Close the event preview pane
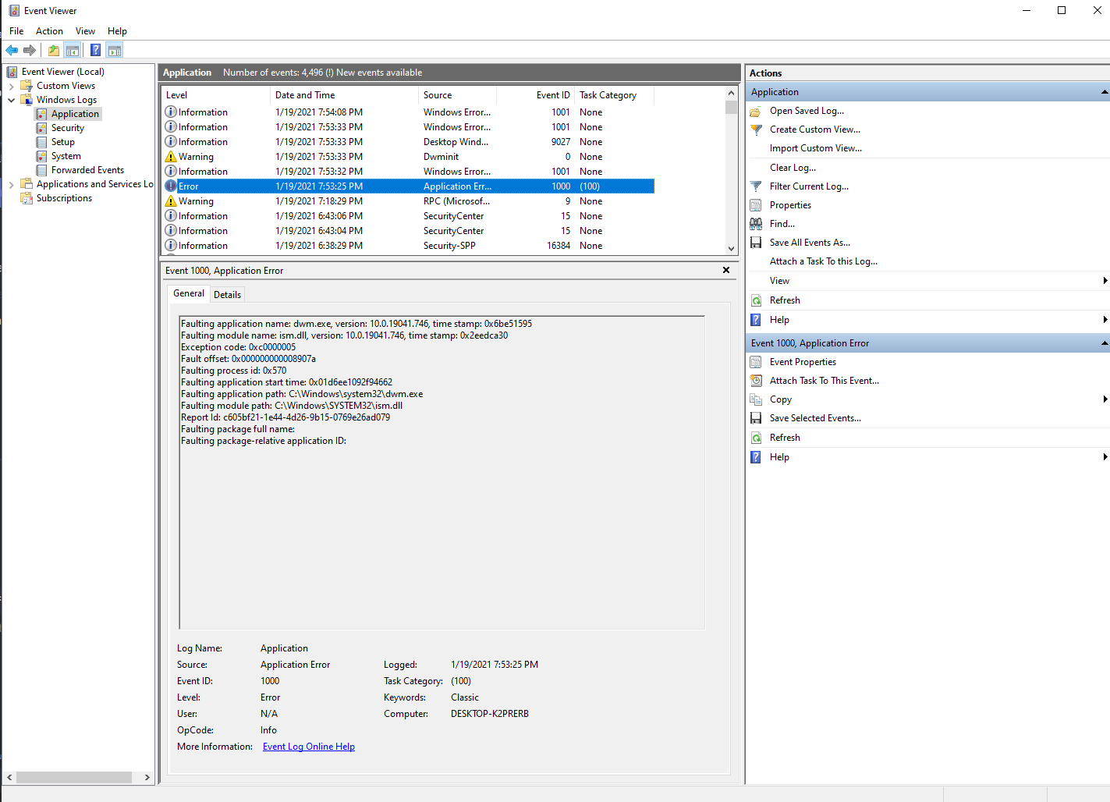The image size is (1110, 802). click(726, 270)
